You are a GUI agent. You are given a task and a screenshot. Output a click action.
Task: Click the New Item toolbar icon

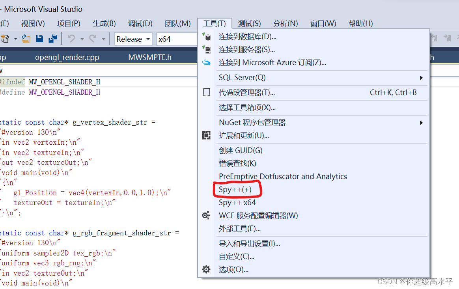click(x=5, y=39)
